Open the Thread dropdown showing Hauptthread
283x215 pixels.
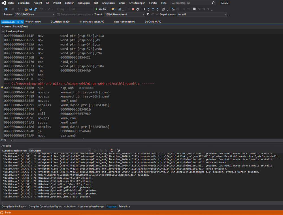(124, 14)
